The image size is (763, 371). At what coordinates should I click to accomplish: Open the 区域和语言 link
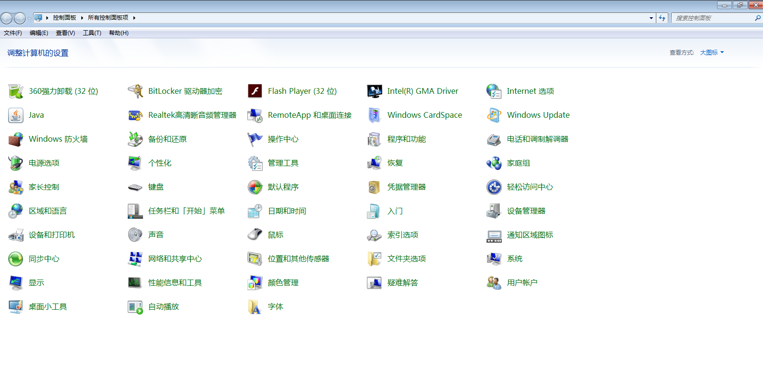[x=48, y=211]
